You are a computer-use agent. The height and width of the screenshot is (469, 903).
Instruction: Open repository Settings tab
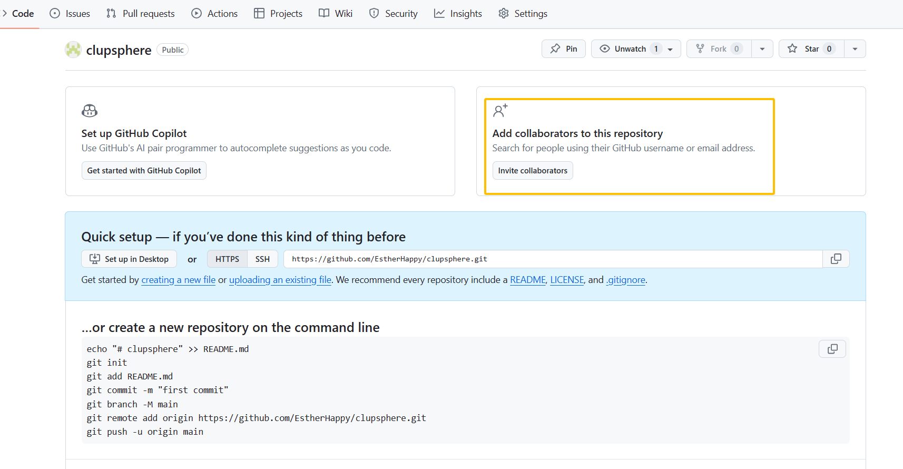[x=523, y=14]
